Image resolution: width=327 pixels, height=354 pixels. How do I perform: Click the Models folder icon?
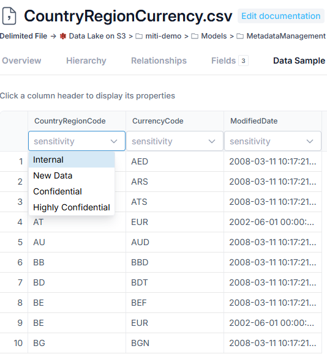coord(195,36)
